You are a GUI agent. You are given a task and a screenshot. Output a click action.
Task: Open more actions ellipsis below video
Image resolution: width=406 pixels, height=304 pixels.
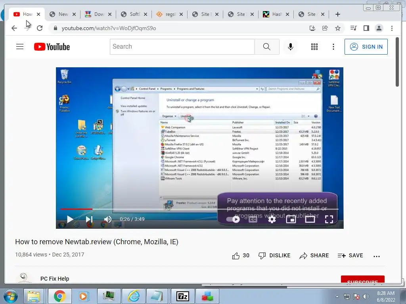pyautogui.click(x=377, y=256)
